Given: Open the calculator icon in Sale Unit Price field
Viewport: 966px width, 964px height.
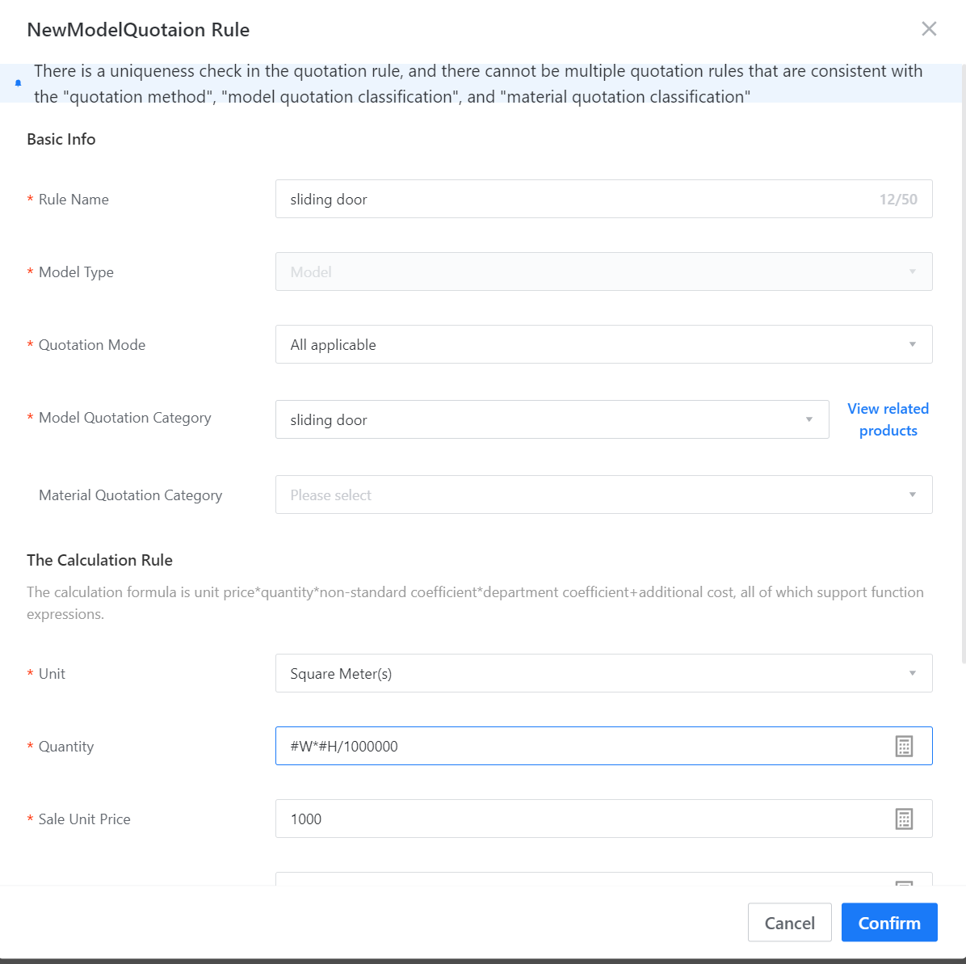Looking at the screenshot, I should pos(904,819).
